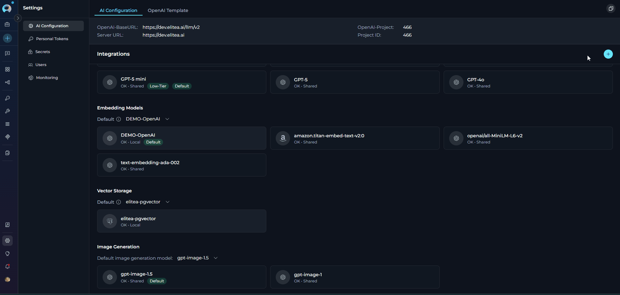Open Personal Tokens settings menu
Image resolution: width=620 pixels, height=295 pixels.
tap(52, 39)
